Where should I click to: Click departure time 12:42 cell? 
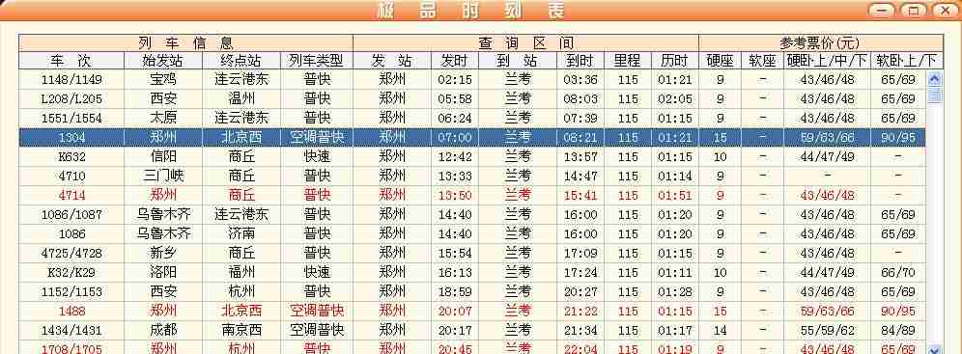(x=455, y=157)
